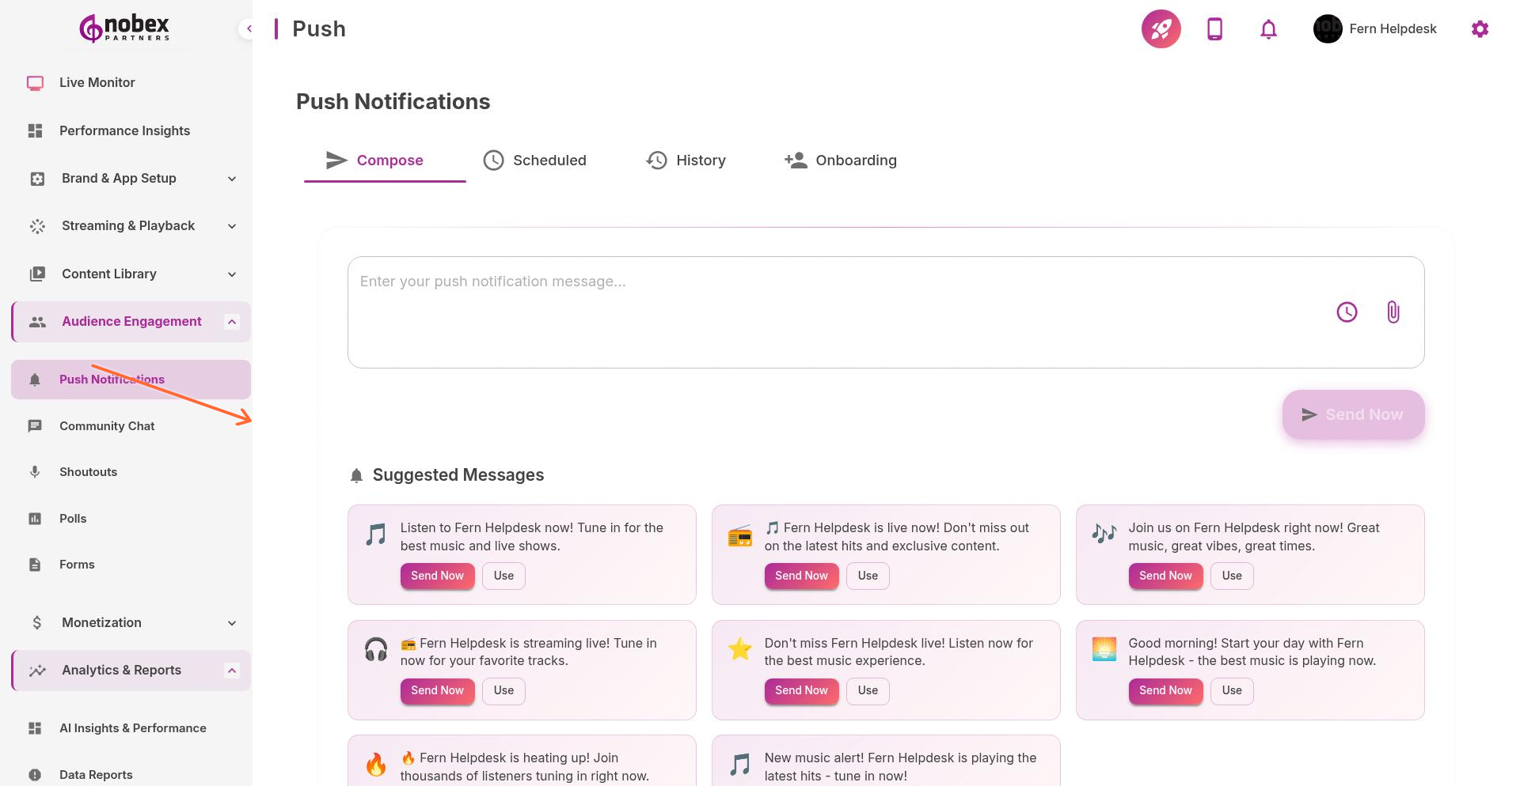This screenshot has height=786, width=1520.
Task: Open notifications via the bell icon
Action: (1267, 28)
